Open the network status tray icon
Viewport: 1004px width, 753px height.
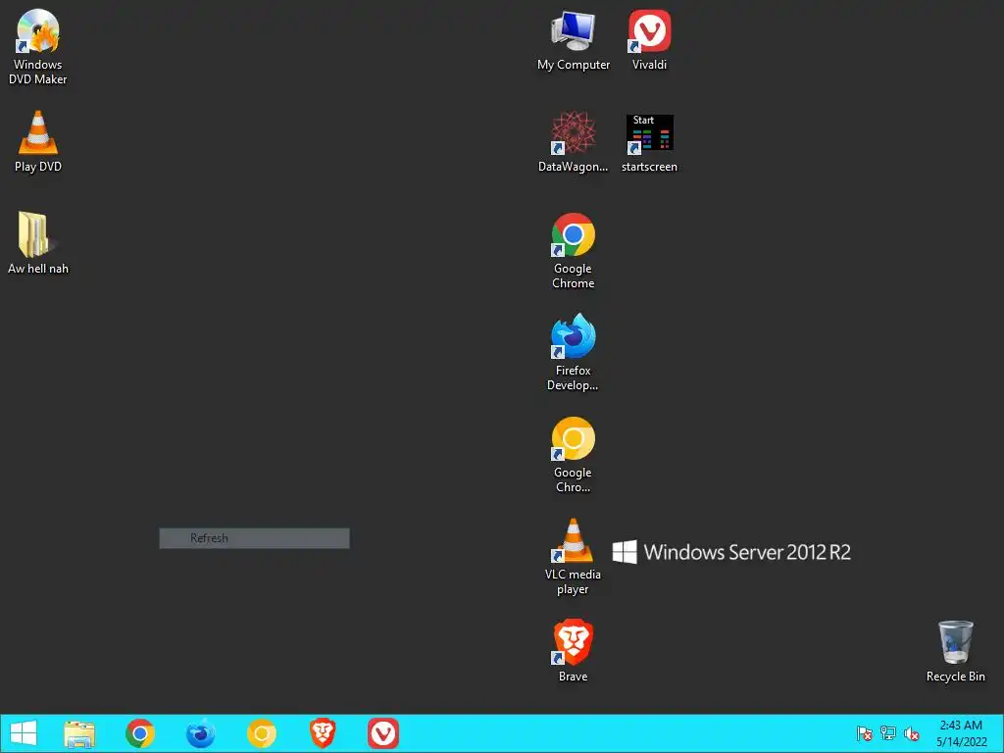pos(888,733)
